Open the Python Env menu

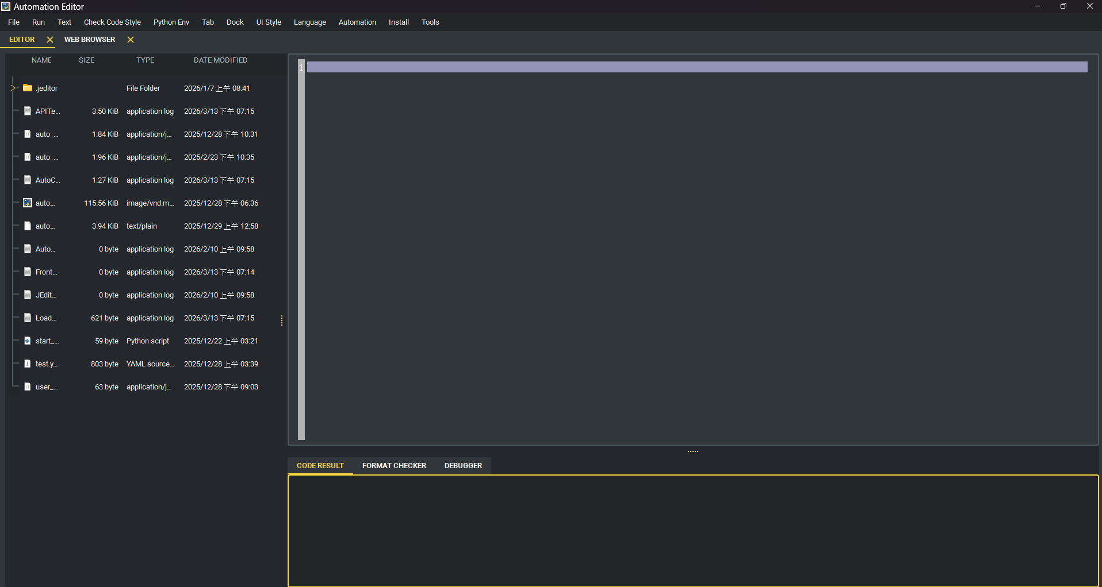[x=171, y=22]
